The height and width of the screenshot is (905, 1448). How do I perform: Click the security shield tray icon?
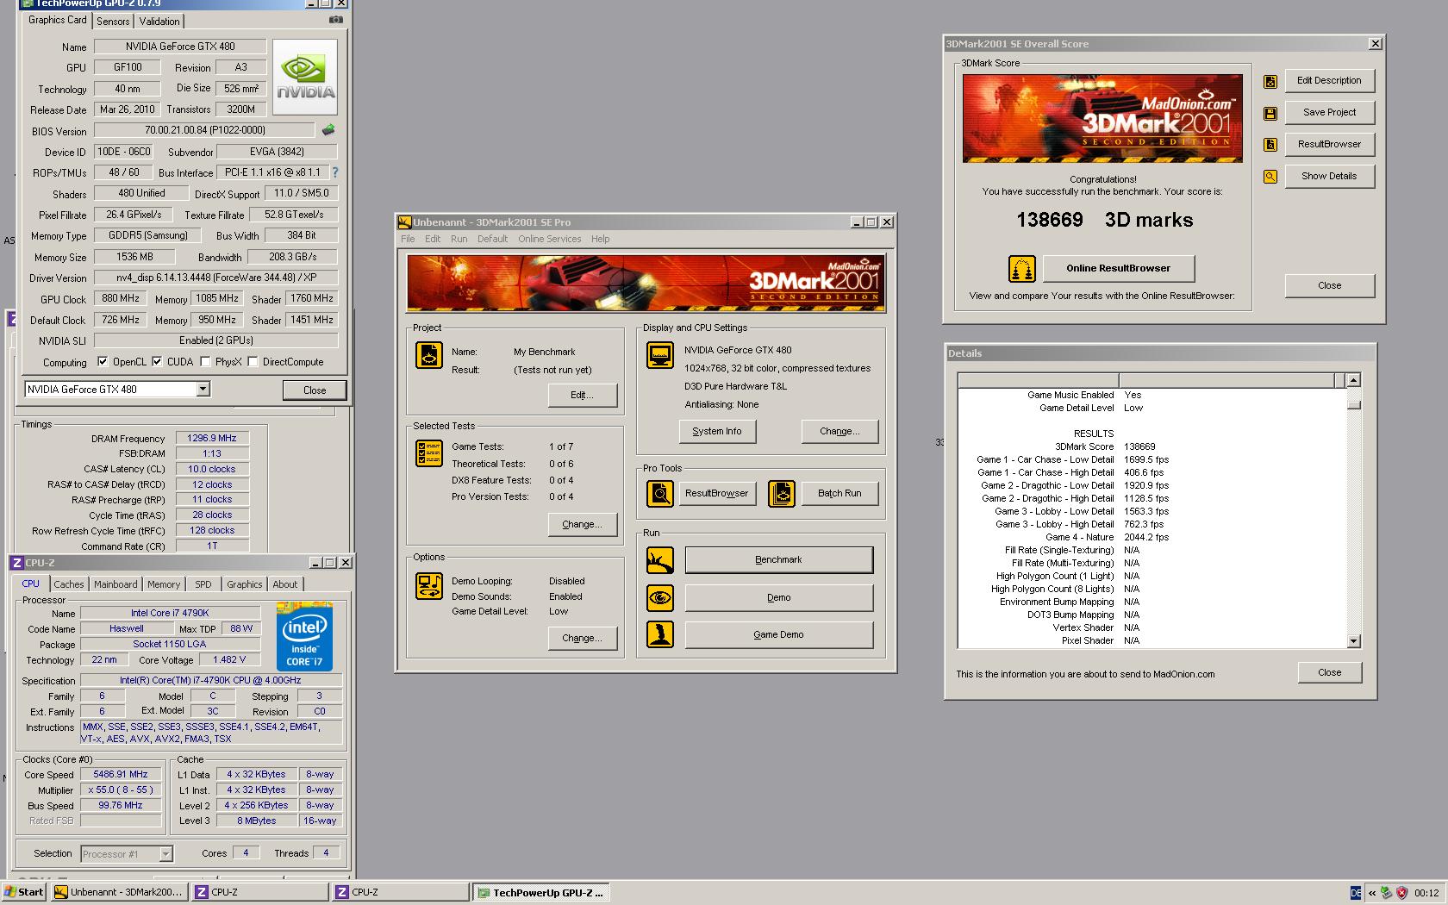(x=1401, y=893)
